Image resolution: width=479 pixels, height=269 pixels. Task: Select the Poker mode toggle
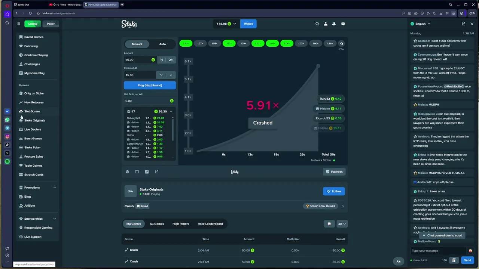(51, 24)
